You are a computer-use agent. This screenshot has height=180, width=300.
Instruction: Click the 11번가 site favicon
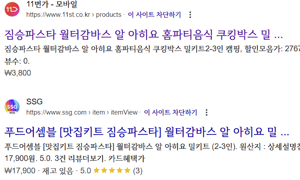coord(12,9)
